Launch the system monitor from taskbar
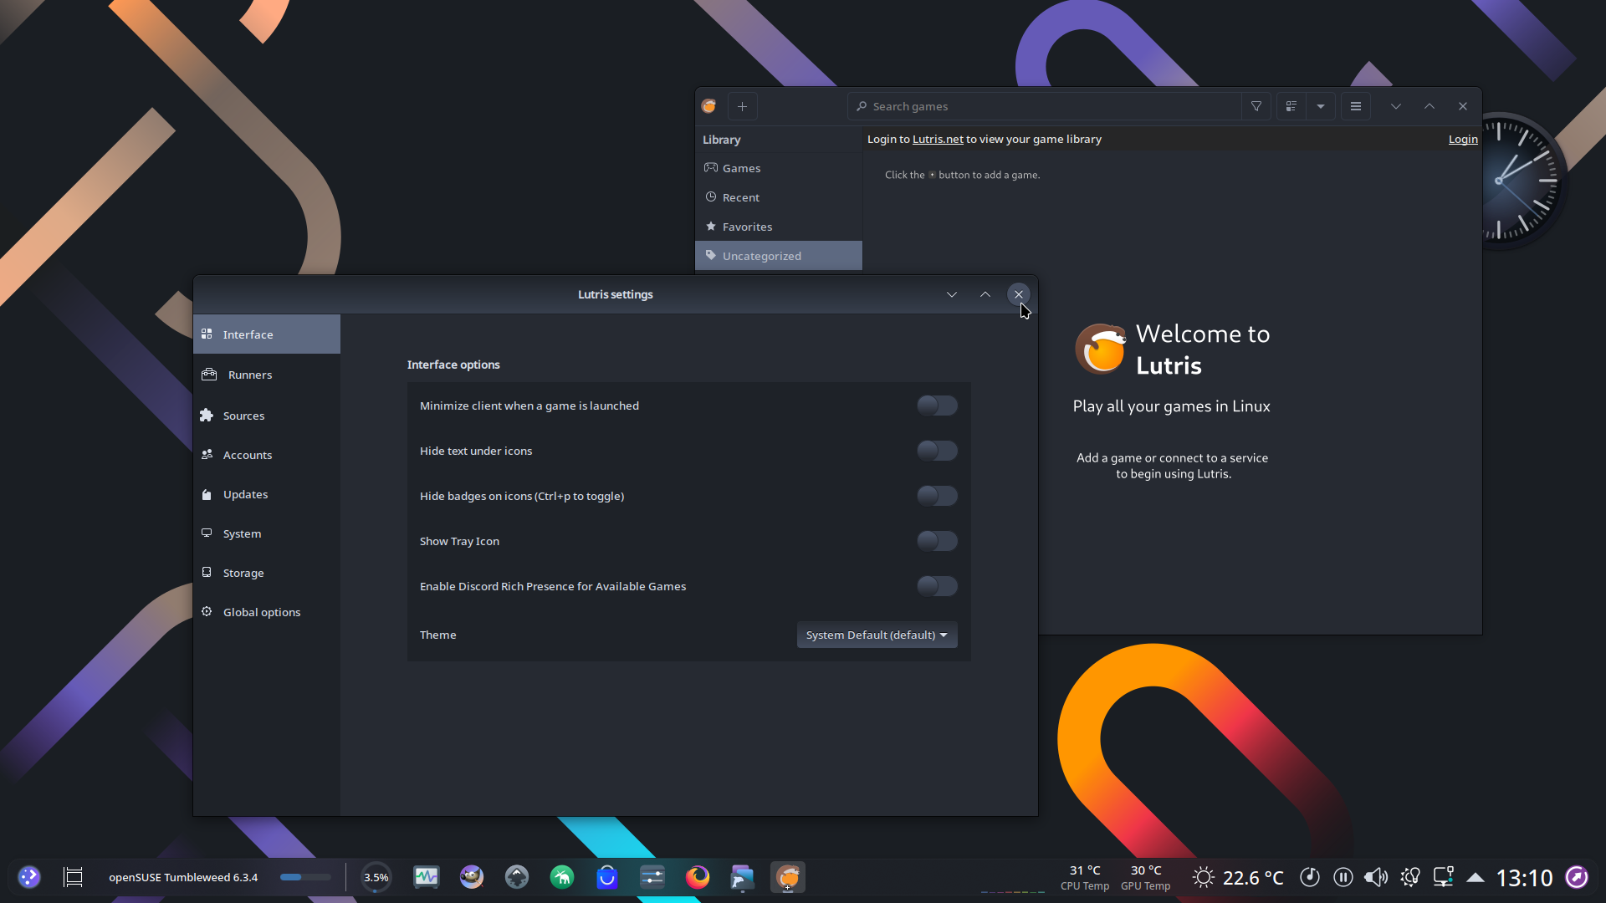Screen dimensions: 1606x903 [427, 877]
